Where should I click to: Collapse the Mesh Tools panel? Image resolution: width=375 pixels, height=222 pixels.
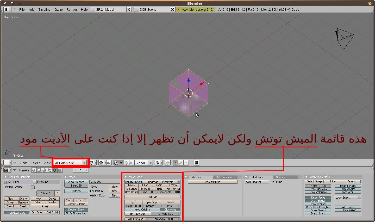[x=126, y=177]
